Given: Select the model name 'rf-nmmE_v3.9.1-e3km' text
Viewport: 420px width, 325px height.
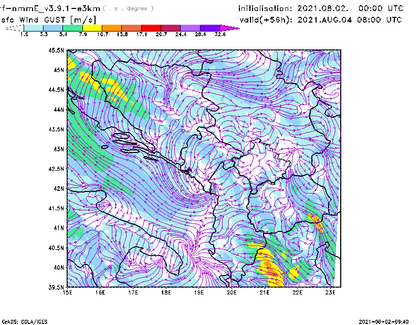Looking at the screenshot, I should 50,8.
